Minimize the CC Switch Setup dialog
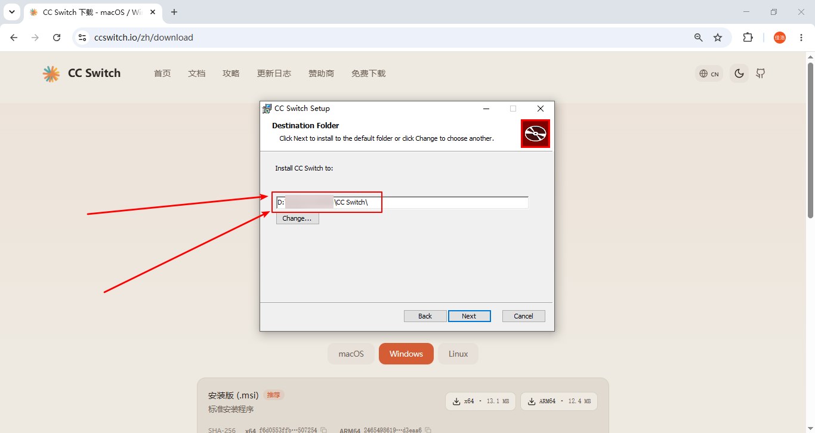The image size is (815, 433). [x=486, y=109]
